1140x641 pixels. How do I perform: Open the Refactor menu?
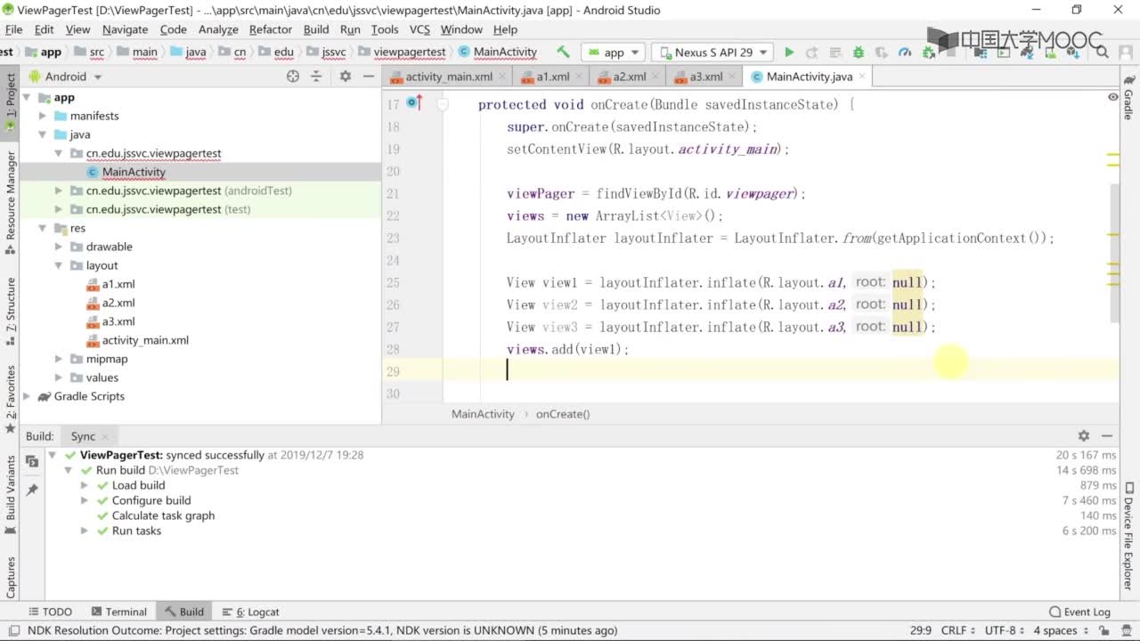(271, 29)
